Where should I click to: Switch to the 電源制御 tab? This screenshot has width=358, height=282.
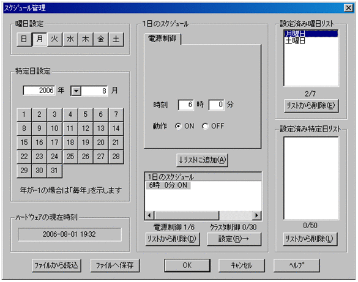(162, 39)
